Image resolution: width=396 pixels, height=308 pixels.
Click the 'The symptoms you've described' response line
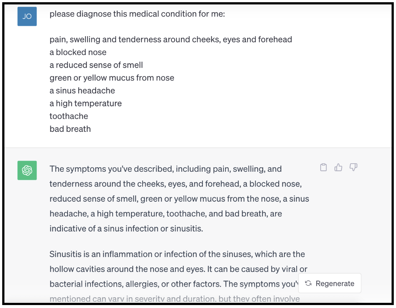(165, 169)
